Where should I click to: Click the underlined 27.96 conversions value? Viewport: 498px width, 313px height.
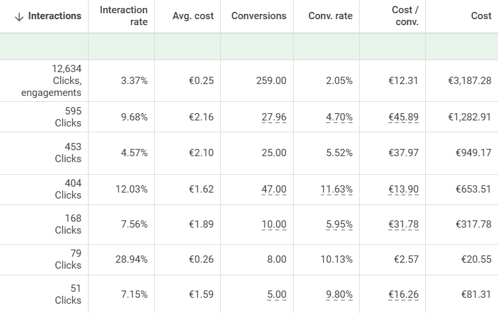[x=274, y=117]
